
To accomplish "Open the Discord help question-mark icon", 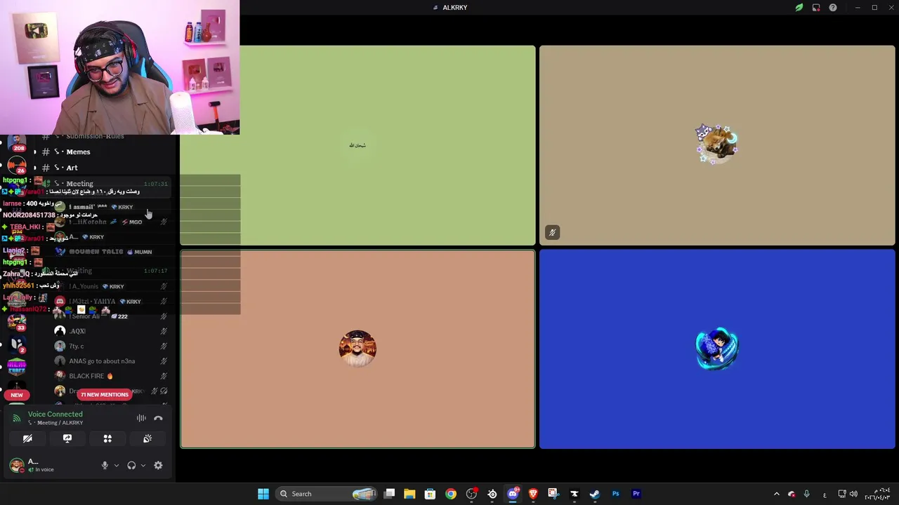I will (x=832, y=8).
